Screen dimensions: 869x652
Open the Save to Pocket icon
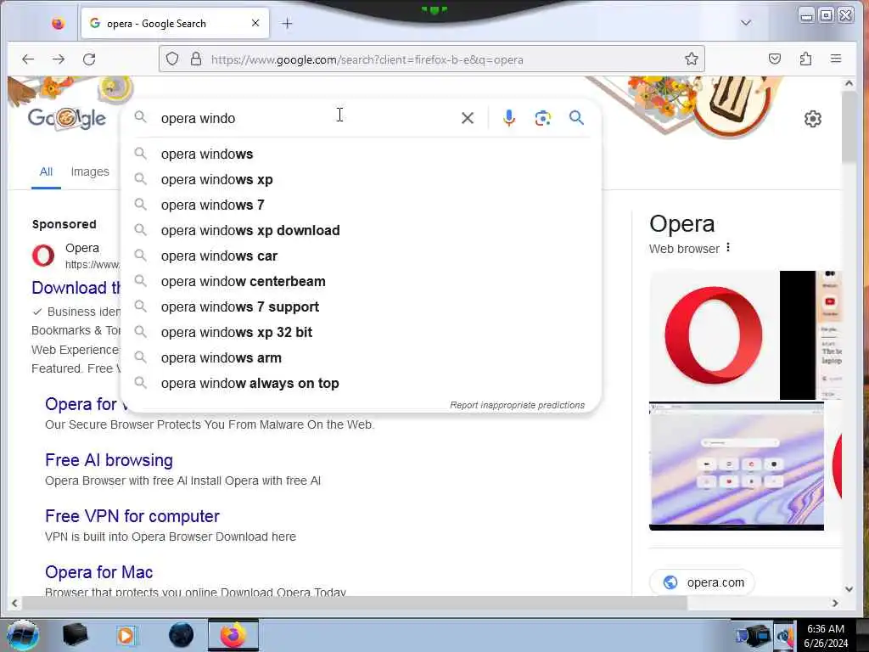(x=775, y=59)
